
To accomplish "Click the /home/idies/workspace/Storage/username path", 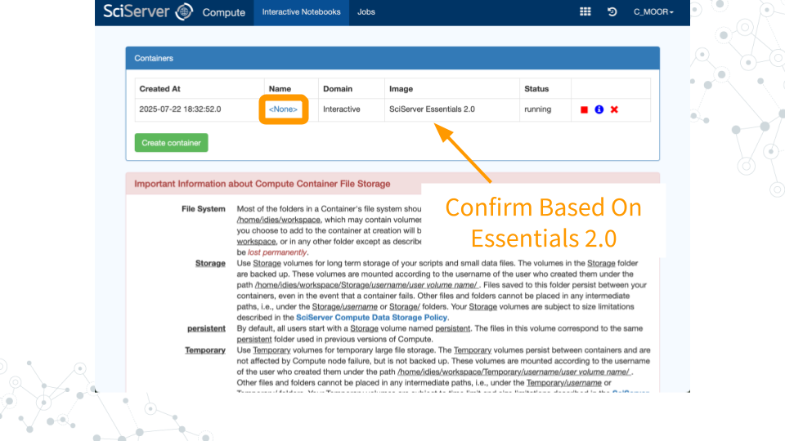I will (x=367, y=285).
